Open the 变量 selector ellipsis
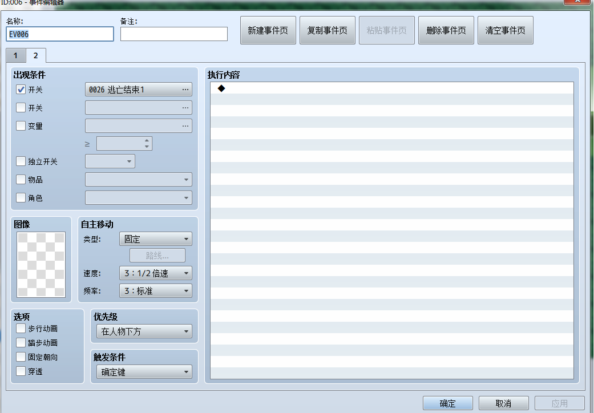This screenshot has width=594, height=413. (185, 126)
